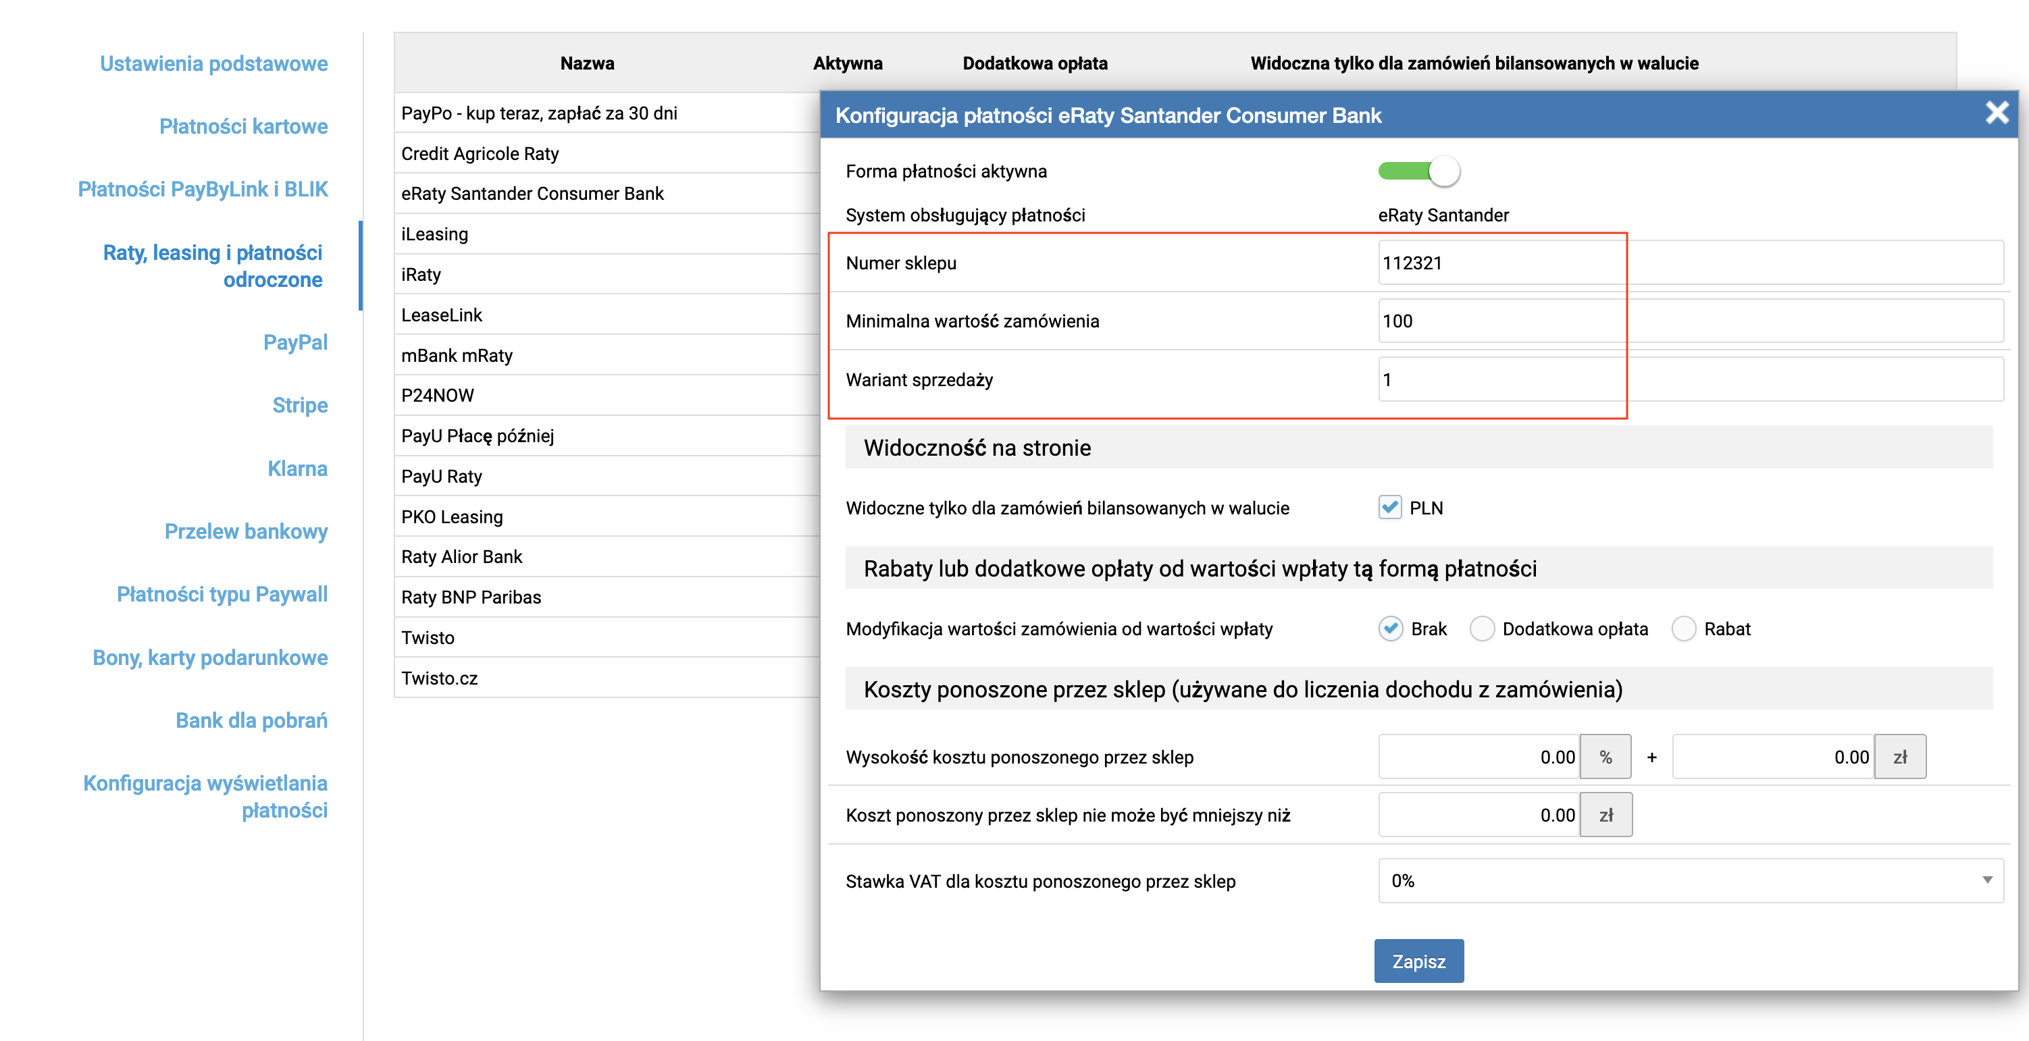Select the 'LeaseLink' row
2029x1041 pixels.
point(607,315)
